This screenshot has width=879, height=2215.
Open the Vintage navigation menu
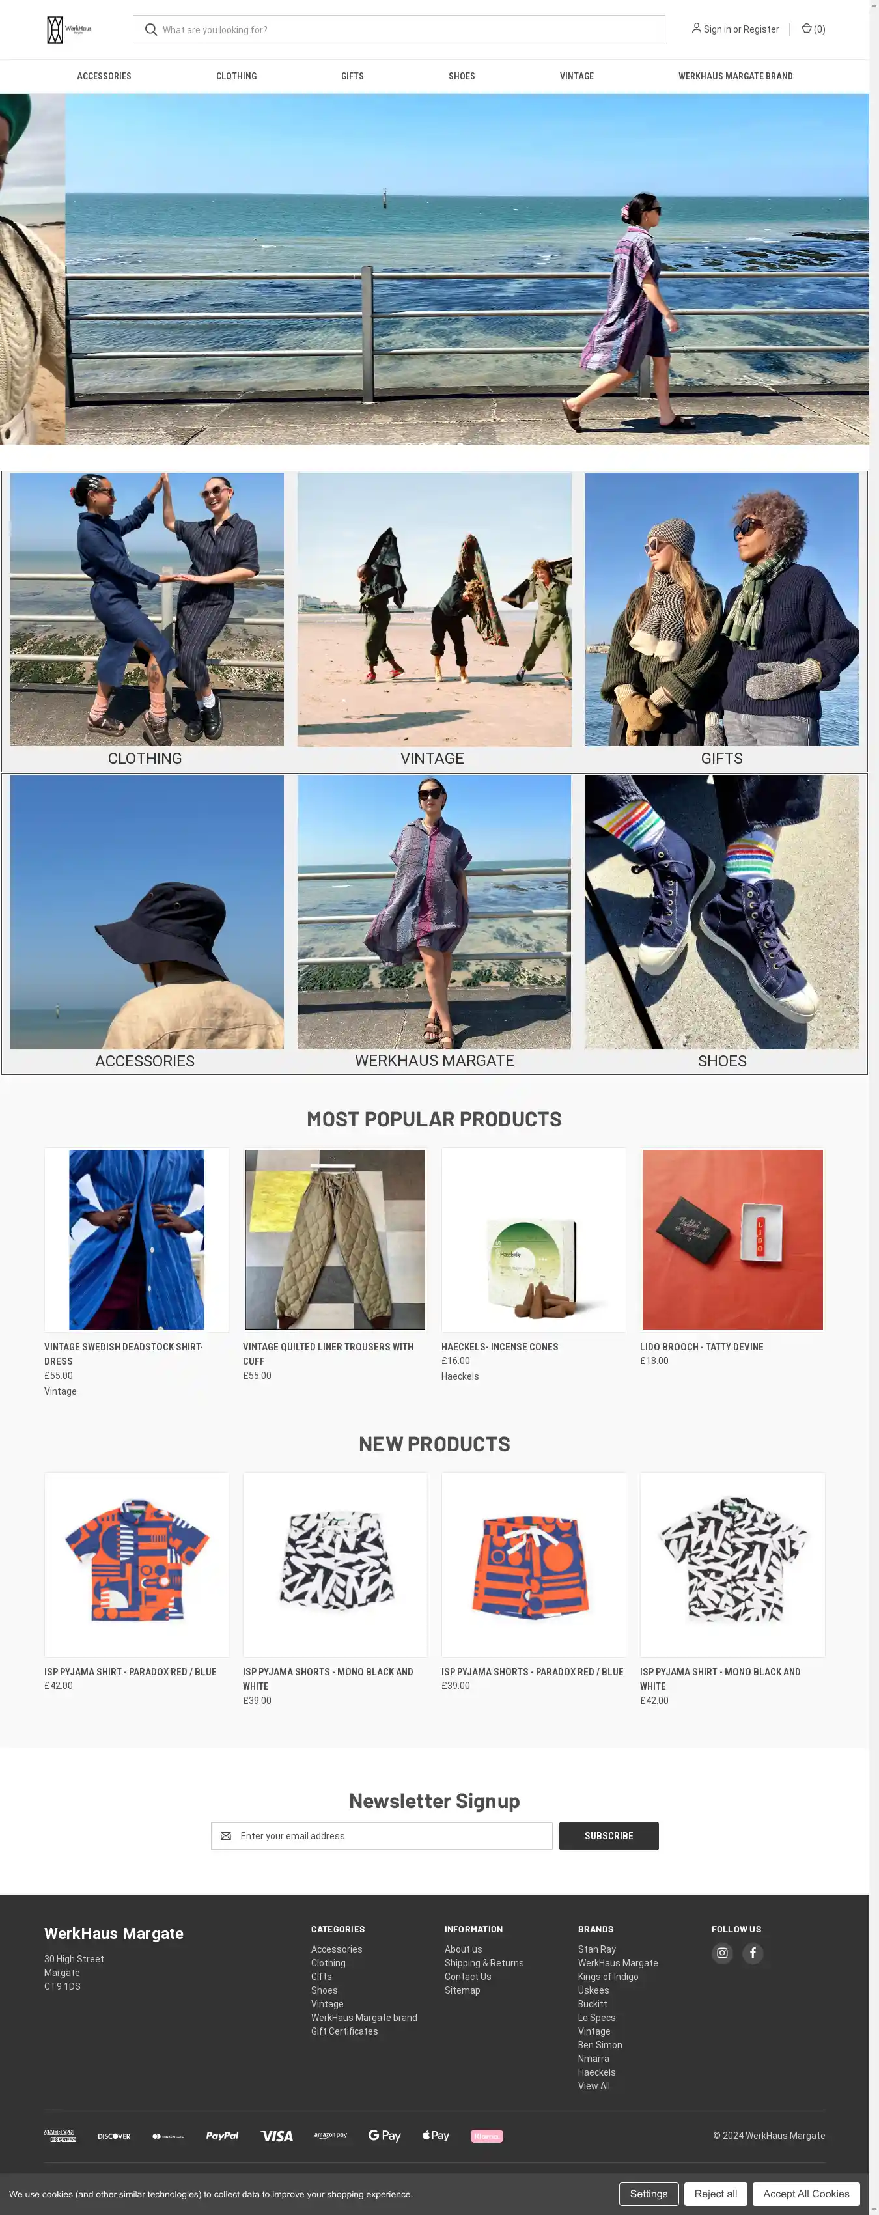click(576, 77)
